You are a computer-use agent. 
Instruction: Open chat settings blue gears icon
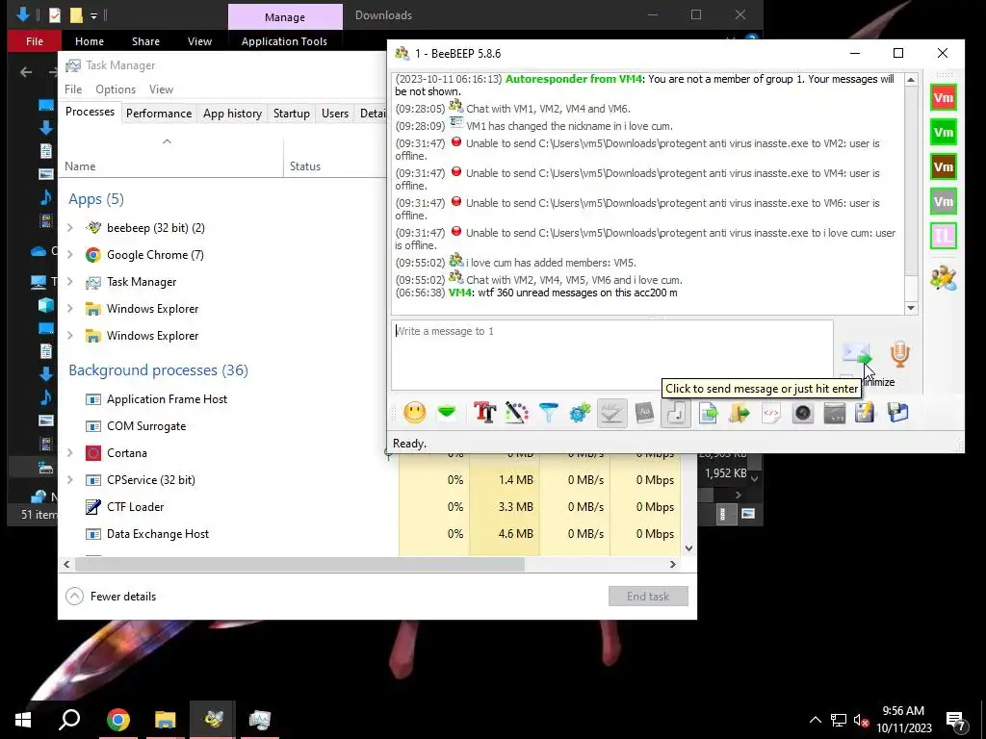(580, 413)
